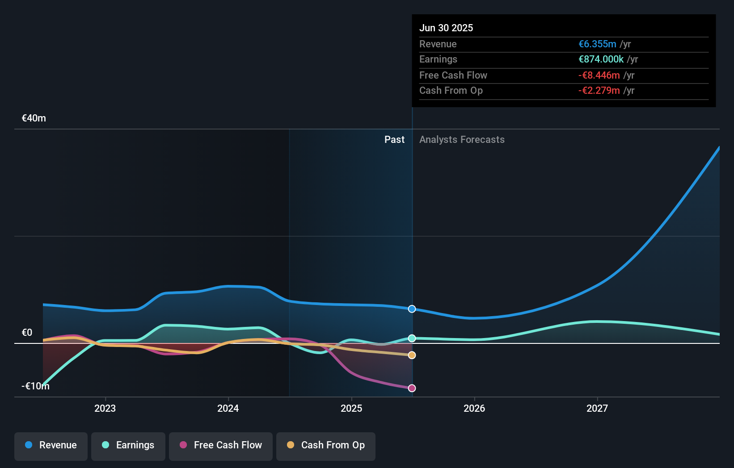This screenshot has width=734, height=468.
Task: Click the €6.355m revenue value
Action: (597, 44)
